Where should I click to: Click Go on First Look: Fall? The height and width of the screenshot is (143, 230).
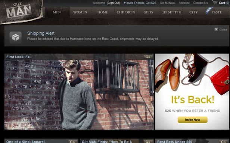point(148,57)
